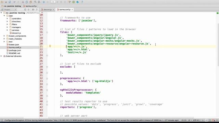Click the Run play icon
Image resolution: width=219 pixels, height=123 pixels.
click(x=57, y=2)
